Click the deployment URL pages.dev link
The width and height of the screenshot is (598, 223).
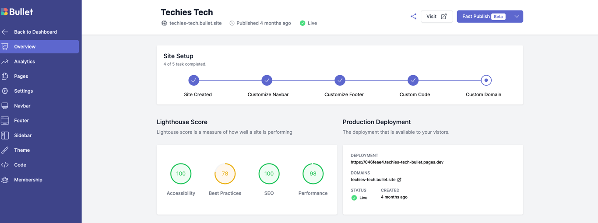[x=397, y=162]
